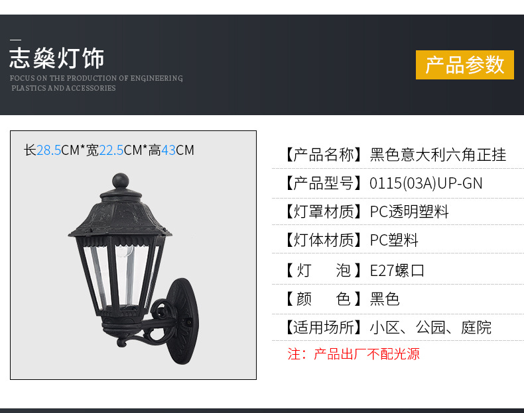Click the lamp's transparent glass shade

[120, 277]
